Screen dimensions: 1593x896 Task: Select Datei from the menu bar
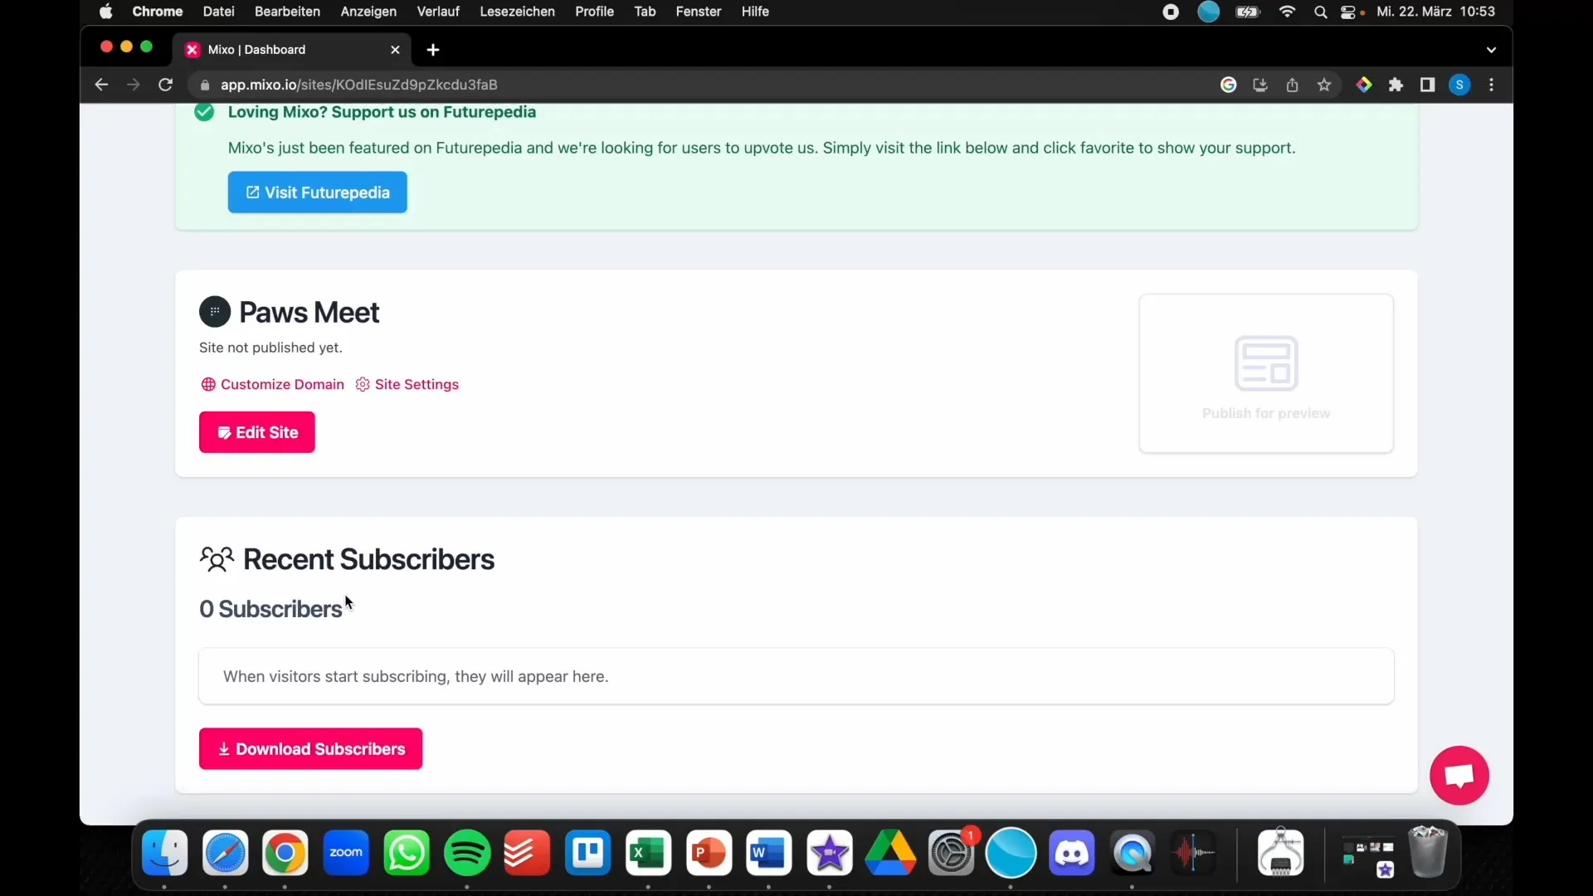pos(217,11)
